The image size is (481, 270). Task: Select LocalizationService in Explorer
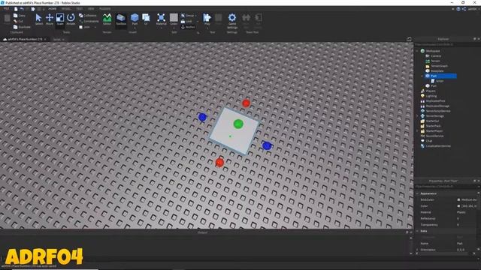[436, 146]
